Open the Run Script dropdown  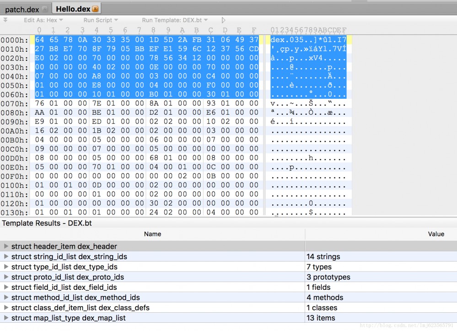pos(101,20)
